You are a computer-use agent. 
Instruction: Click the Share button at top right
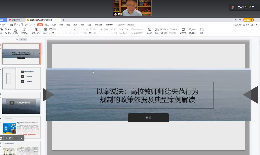click(x=254, y=25)
